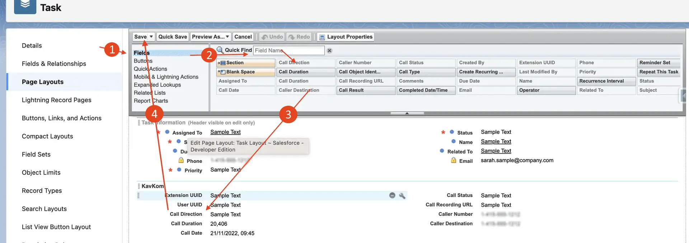This screenshot has width=689, height=243.
Task: Click the Task object icon in header
Action: pos(25,6)
